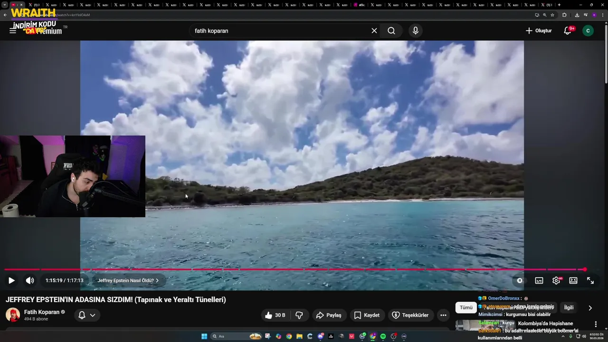This screenshot has height=342, width=608.
Task: Open Google Chrome from the taskbar
Action: point(289,336)
